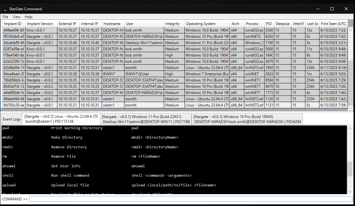Click scroll-up arrow of console output
This screenshot has width=355, height=206.
tap(350, 128)
